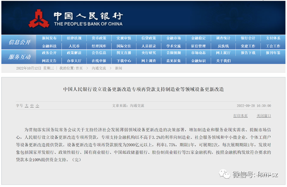Go to 意见征集 page
The height and width of the screenshot is (187, 287).
(174, 61)
